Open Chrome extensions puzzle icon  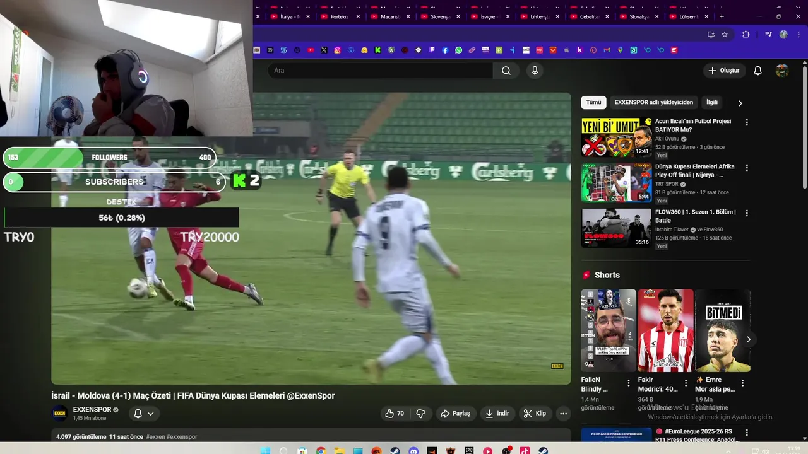pos(746,34)
